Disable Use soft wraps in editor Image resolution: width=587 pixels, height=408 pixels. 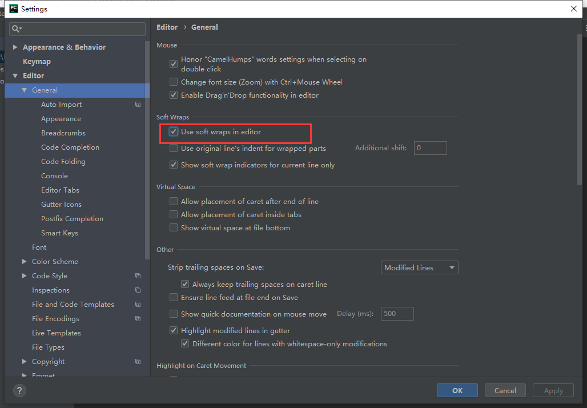[174, 132]
